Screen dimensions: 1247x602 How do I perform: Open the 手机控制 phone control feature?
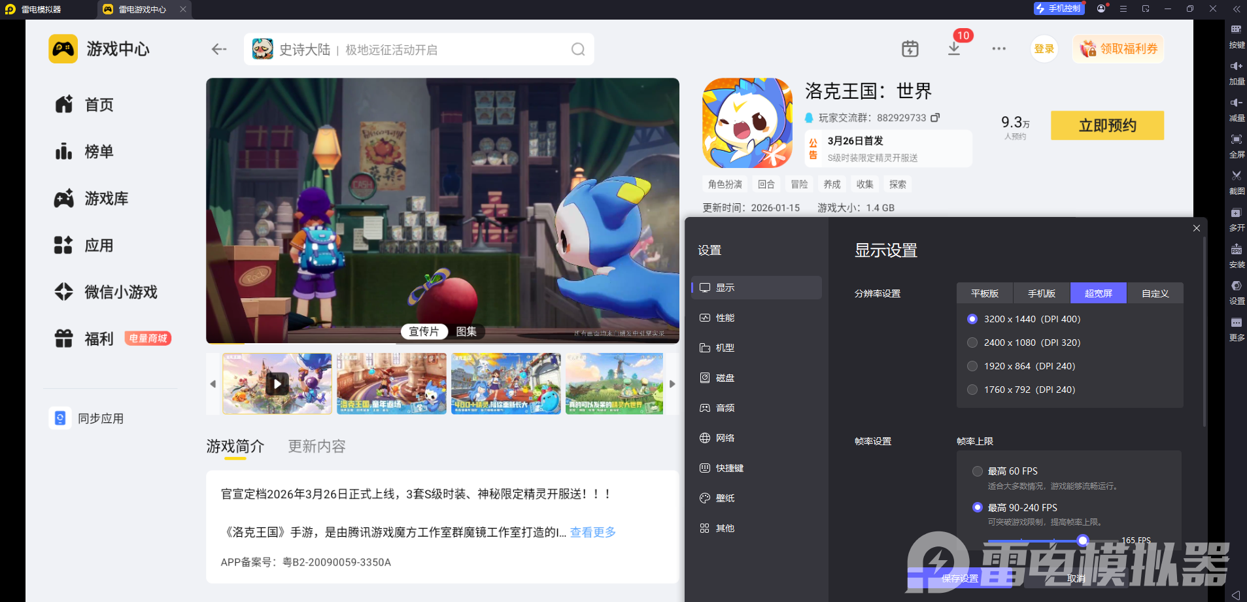pyautogui.click(x=1059, y=8)
